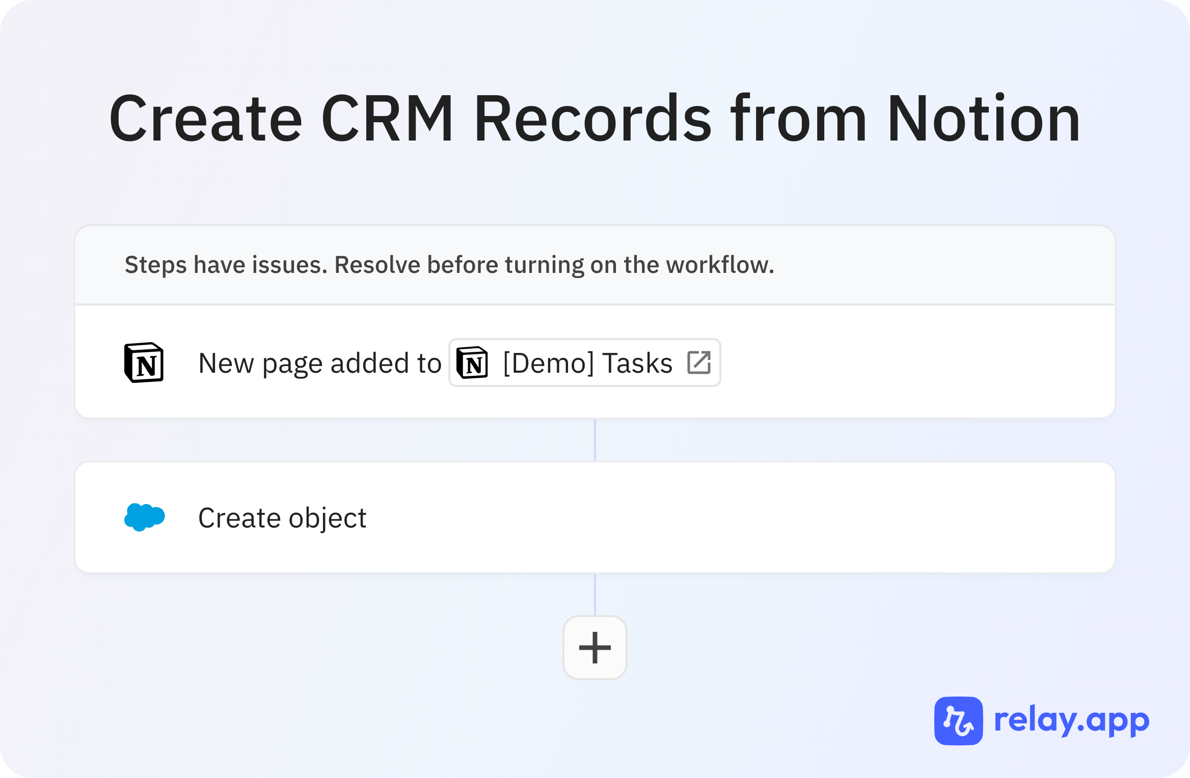Click the relay.app wordmark text
The image size is (1190, 778).
point(1071,720)
